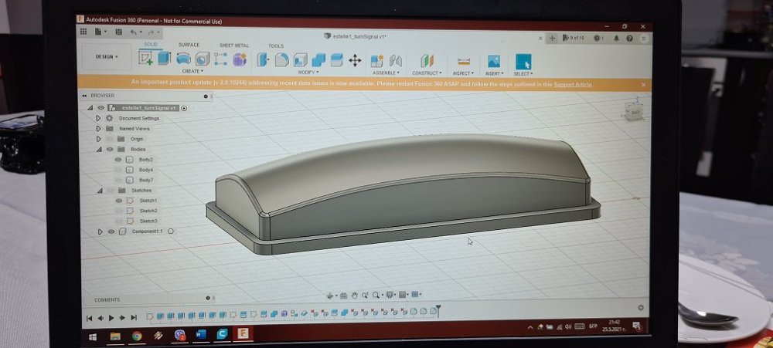This screenshot has width=773, height=348.
Task: Click the Insert image icon
Action: pos(493,61)
